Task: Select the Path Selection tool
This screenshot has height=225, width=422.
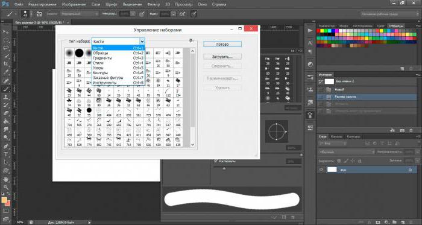Action: pyautogui.click(x=5, y=162)
